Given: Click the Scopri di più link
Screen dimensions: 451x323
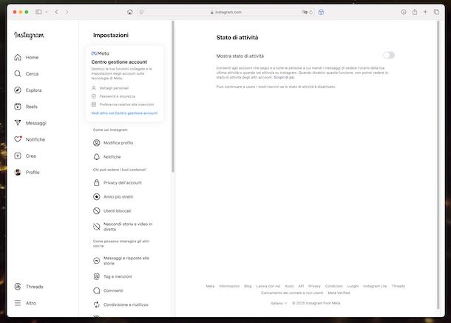Looking at the screenshot, I should (x=284, y=78).
